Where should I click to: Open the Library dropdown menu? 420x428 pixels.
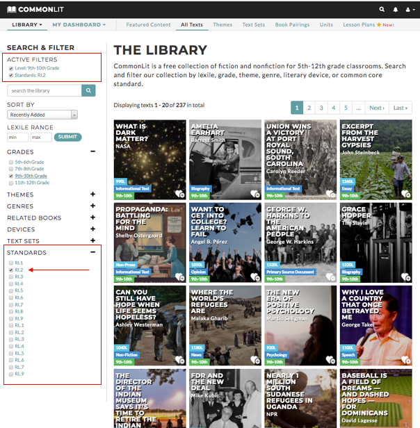click(x=27, y=24)
